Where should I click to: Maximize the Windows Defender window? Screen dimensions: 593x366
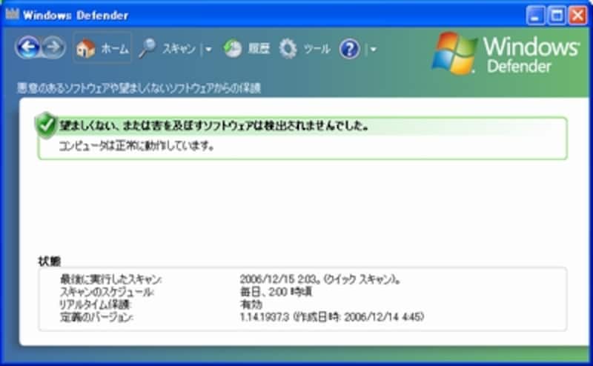[557, 16]
